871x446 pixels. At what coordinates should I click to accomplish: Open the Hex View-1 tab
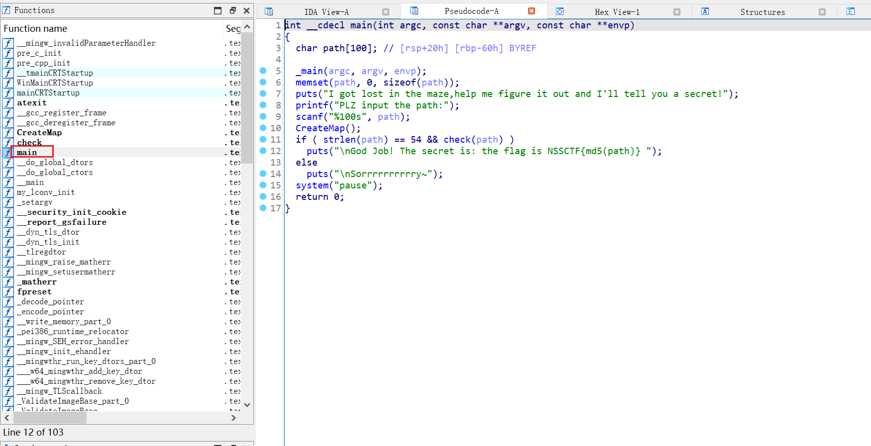pos(617,12)
